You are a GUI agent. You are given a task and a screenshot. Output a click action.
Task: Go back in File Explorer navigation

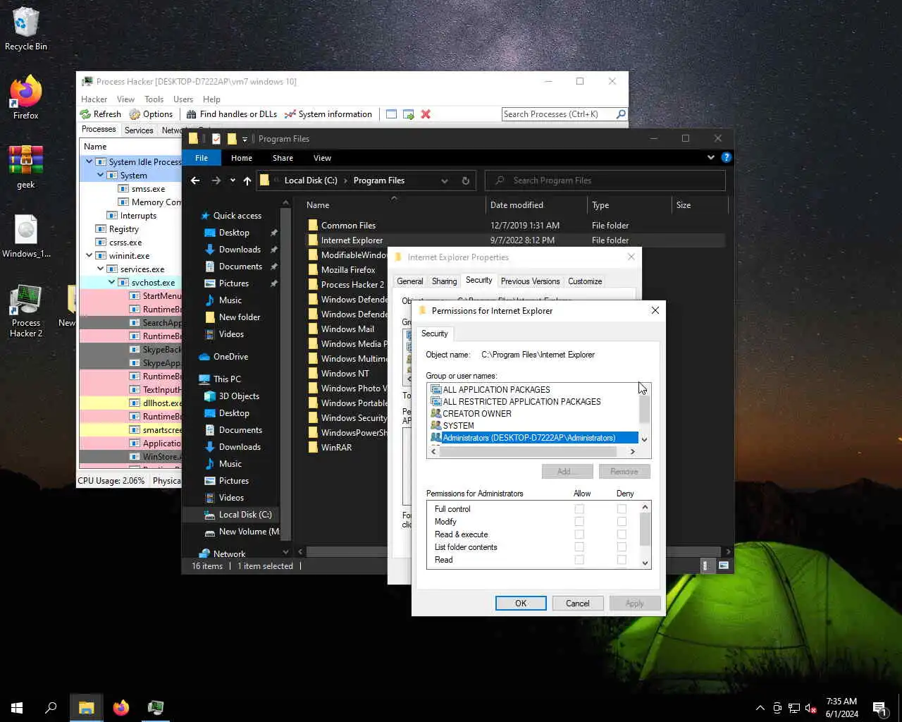195,180
